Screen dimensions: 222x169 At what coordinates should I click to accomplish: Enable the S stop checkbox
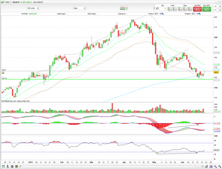click(214, 6)
